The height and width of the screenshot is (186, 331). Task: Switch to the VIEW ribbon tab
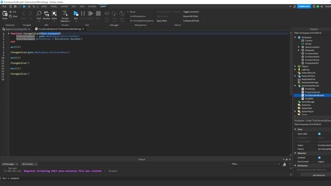[x=82, y=7]
